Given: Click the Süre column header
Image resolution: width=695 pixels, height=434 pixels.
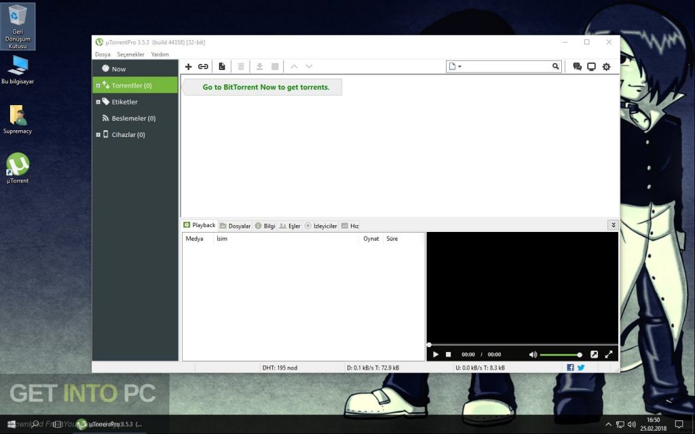Looking at the screenshot, I should click(x=402, y=239).
